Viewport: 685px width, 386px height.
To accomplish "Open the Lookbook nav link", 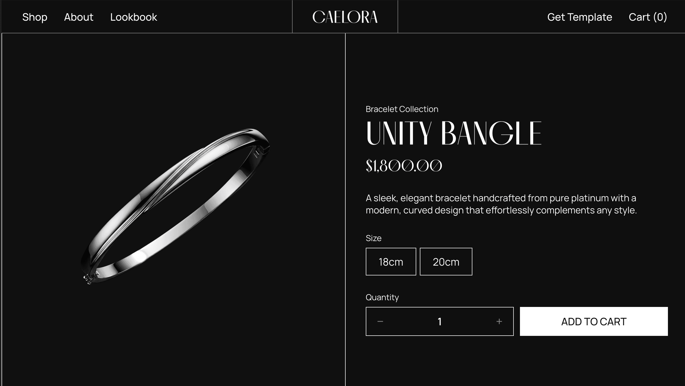I will (x=134, y=17).
